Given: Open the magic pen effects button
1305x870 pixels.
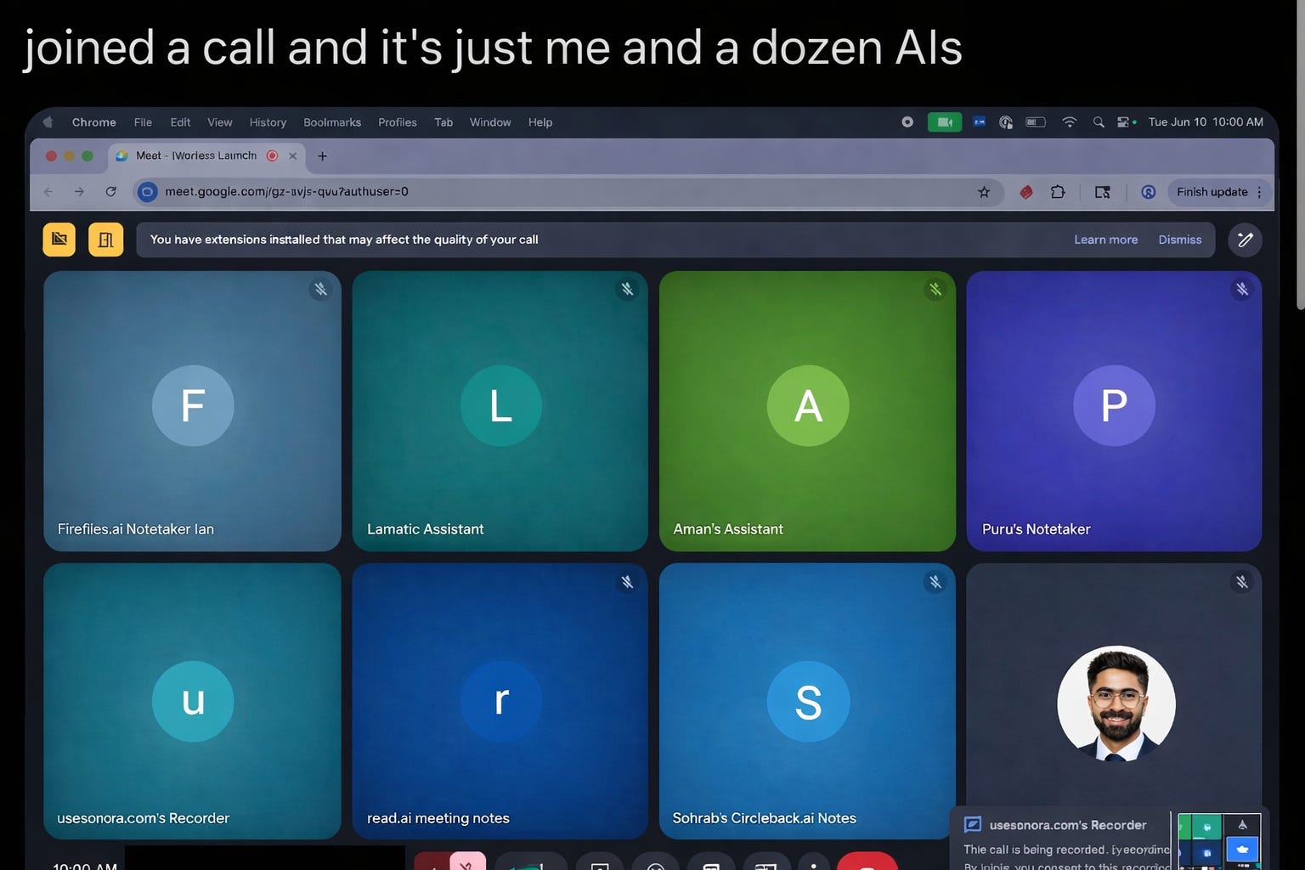Looking at the screenshot, I should click(1245, 240).
